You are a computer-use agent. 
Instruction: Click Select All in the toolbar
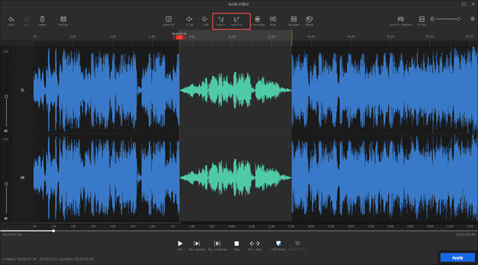[x=169, y=20]
